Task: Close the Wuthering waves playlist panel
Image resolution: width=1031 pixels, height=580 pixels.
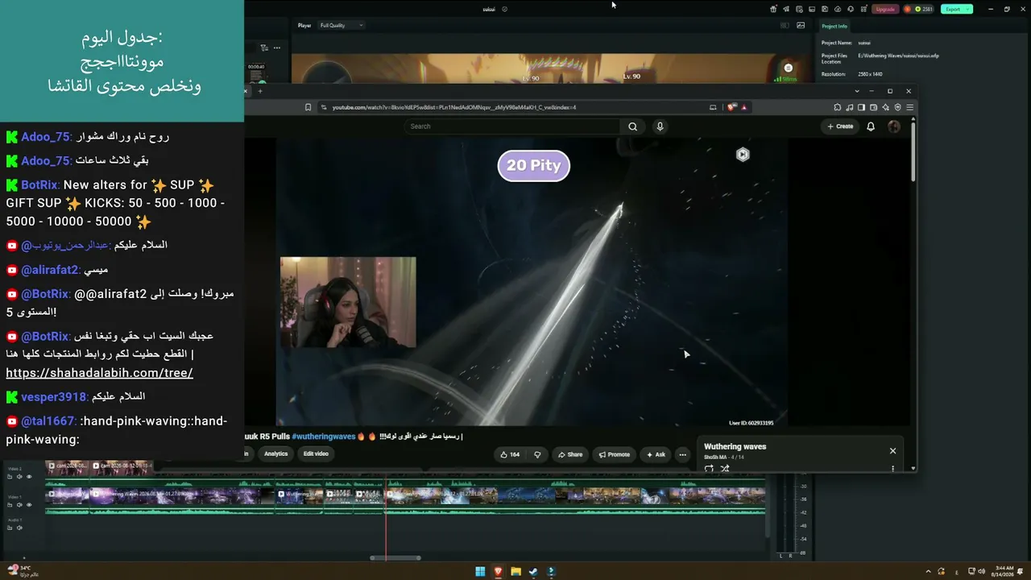Action: 892,451
